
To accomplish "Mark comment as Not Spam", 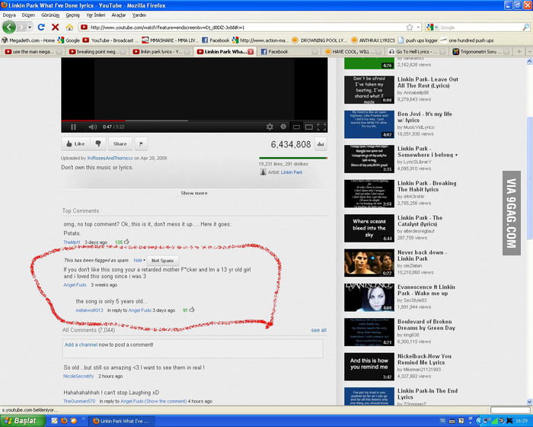I will [x=163, y=260].
